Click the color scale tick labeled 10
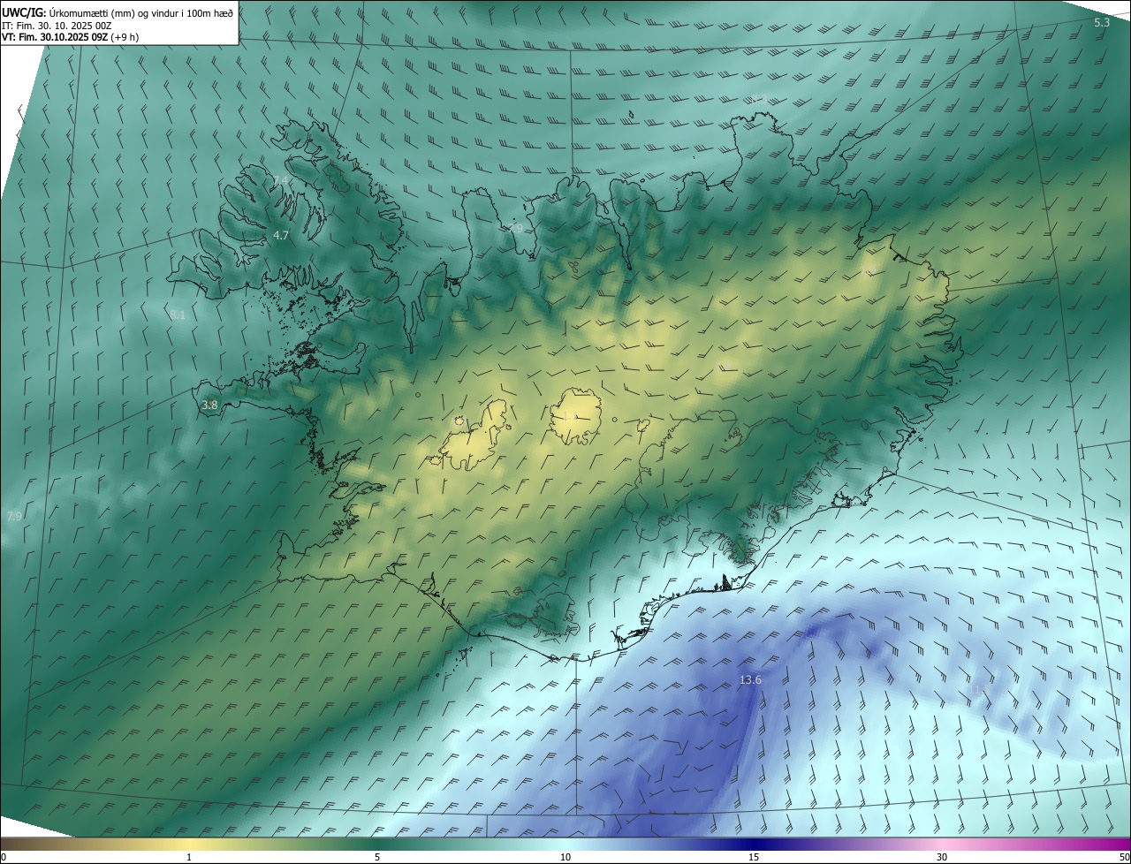1131x864 pixels. point(565,858)
